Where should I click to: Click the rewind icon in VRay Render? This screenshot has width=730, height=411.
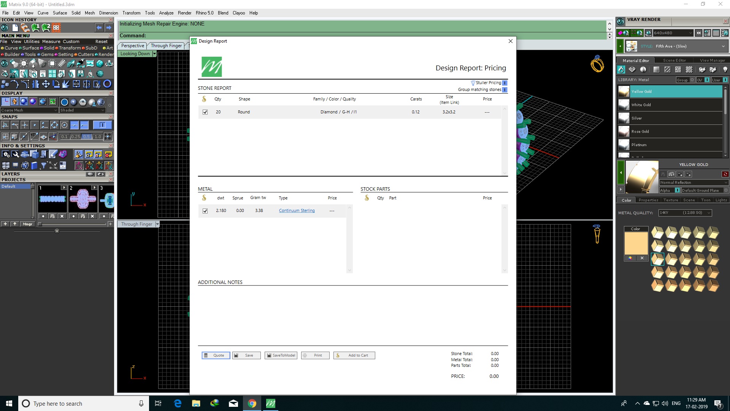pyautogui.click(x=698, y=33)
